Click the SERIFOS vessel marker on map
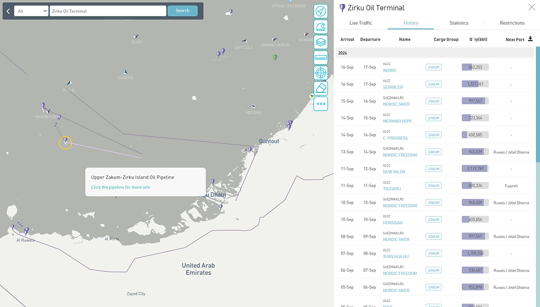This screenshot has height=307, width=540. pos(126,72)
